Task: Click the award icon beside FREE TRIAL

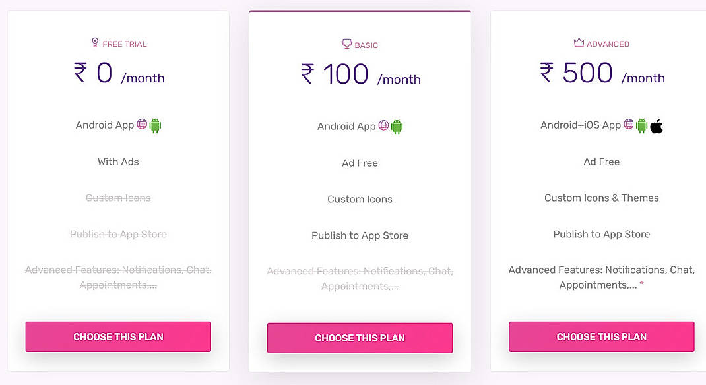Action: (95, 43)
